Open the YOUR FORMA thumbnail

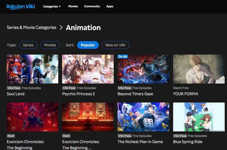coord(199,69)
